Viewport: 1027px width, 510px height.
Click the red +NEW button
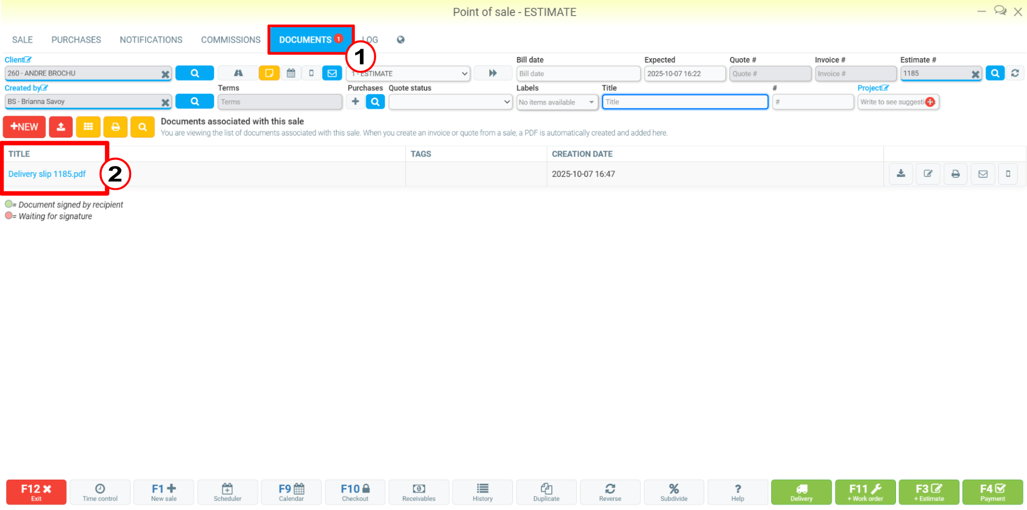click(x=24, y=127)
